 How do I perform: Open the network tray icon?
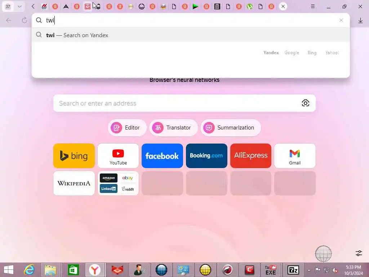pos(326,270)
